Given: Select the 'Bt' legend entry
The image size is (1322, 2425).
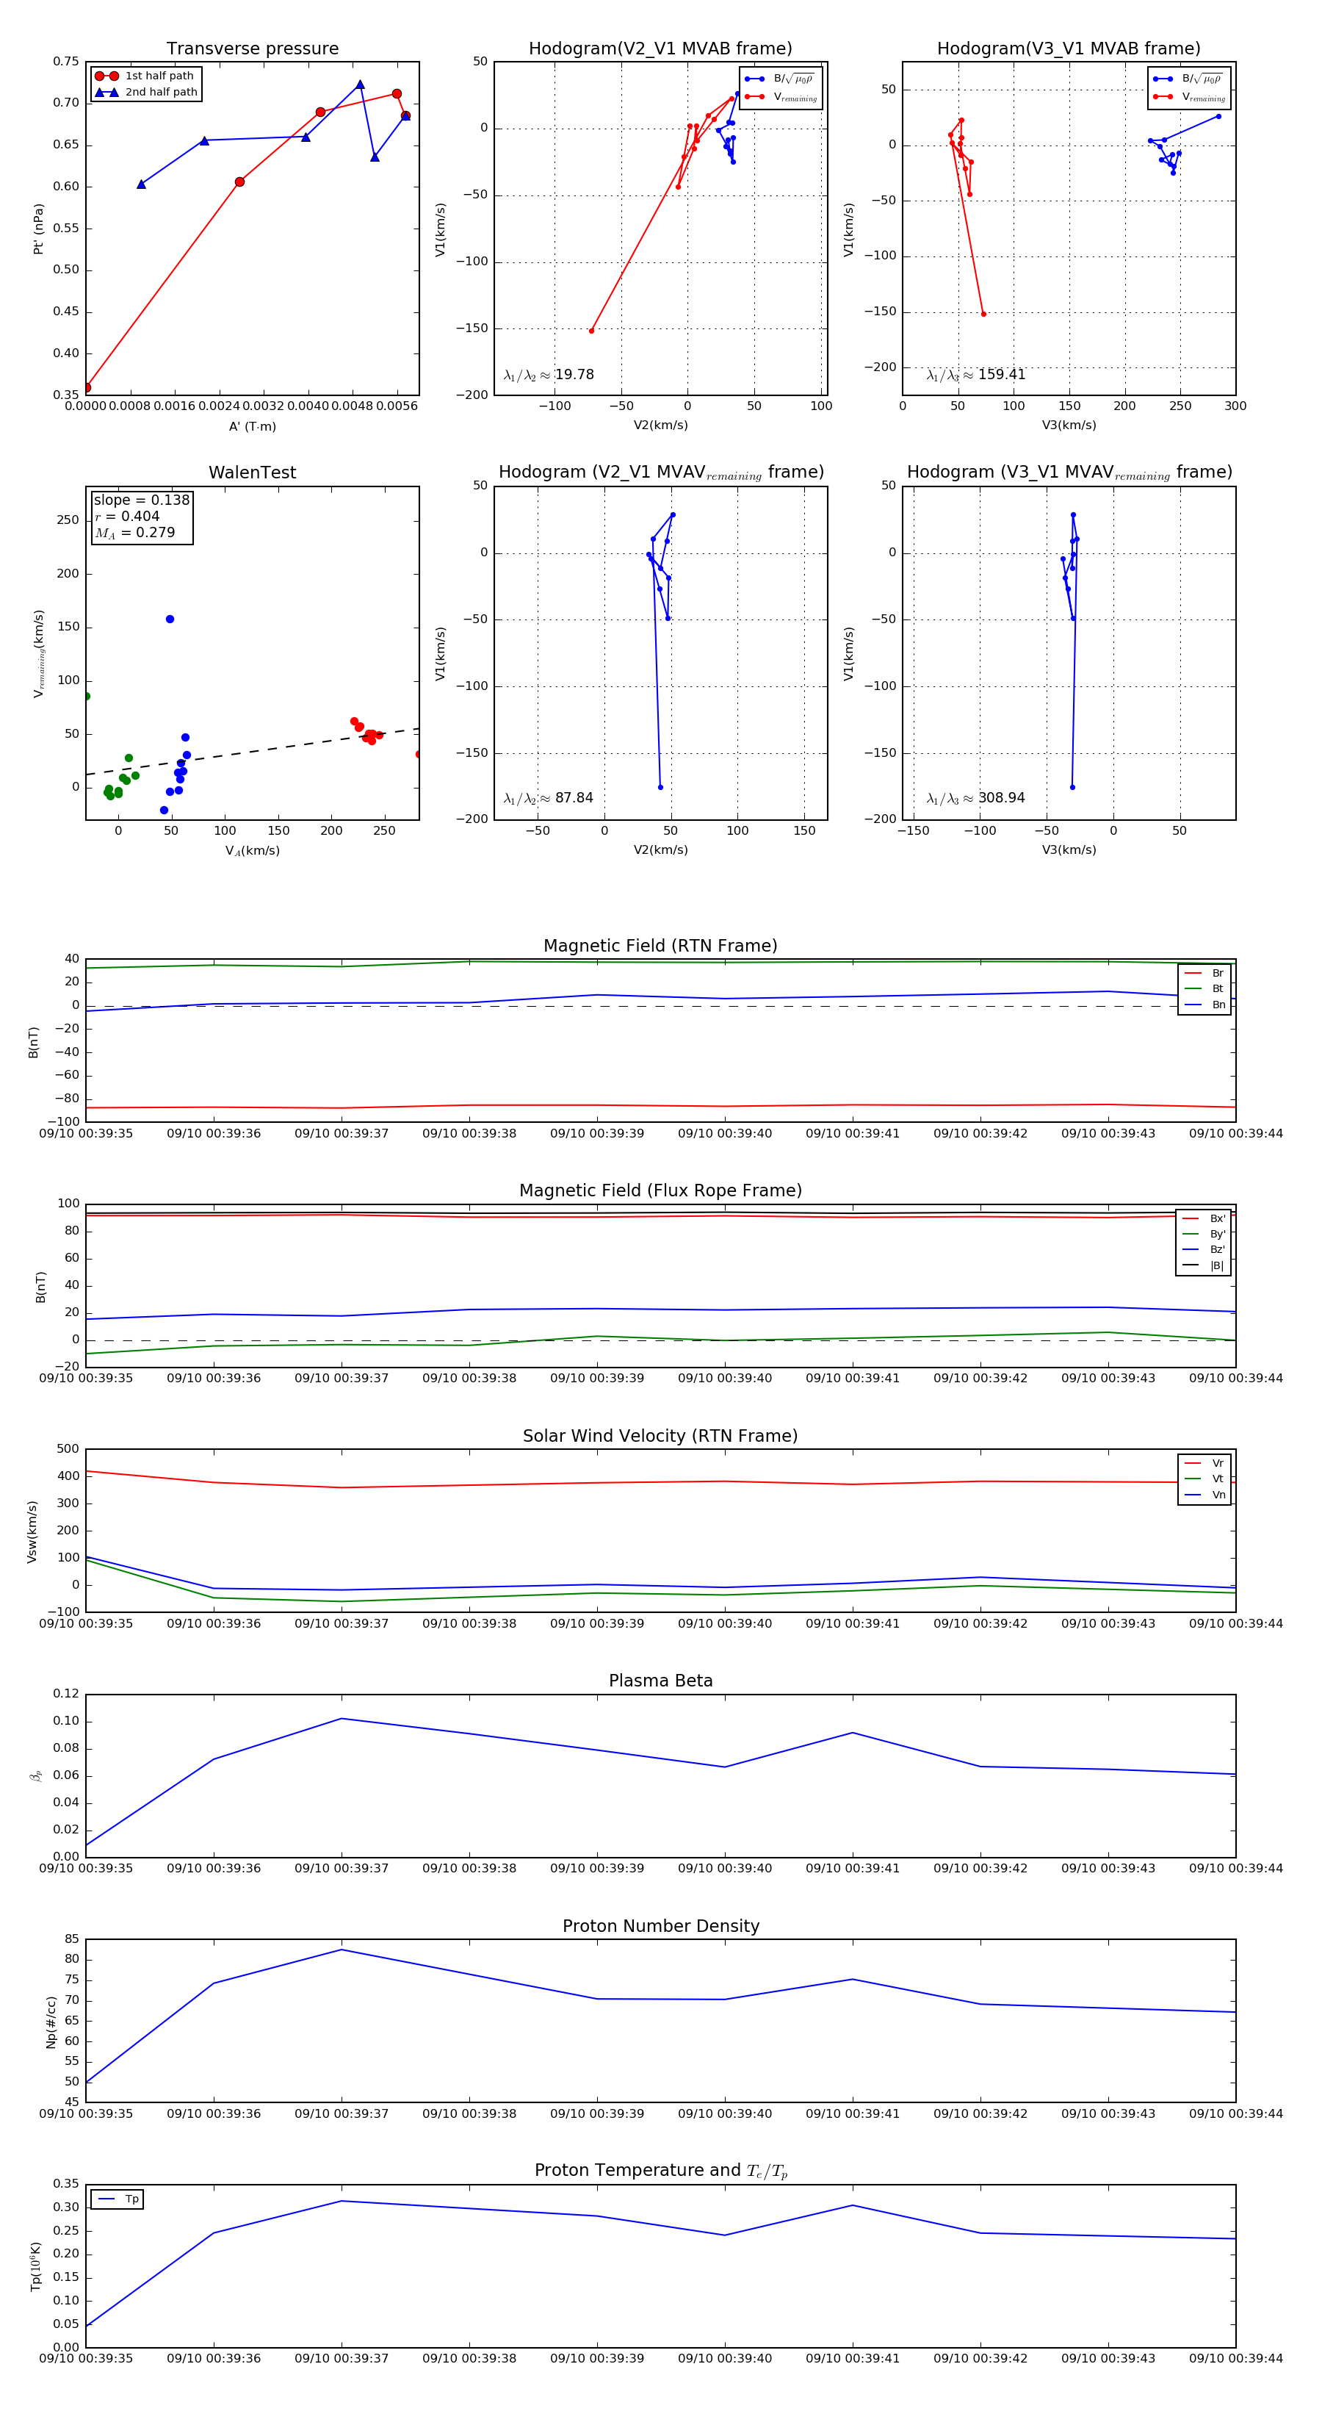Looking at the screenshot, I should [1204, 988].
